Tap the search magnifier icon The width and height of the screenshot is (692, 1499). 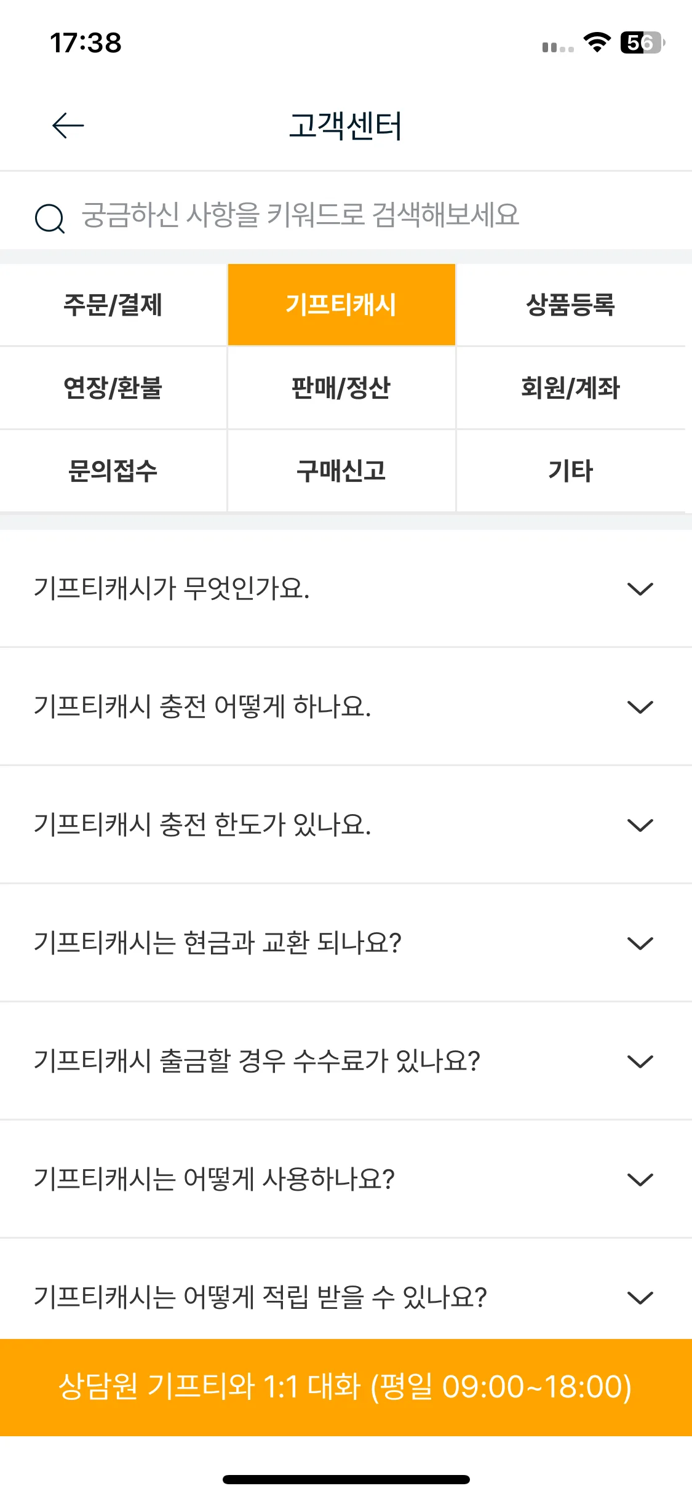click(50, 218)
